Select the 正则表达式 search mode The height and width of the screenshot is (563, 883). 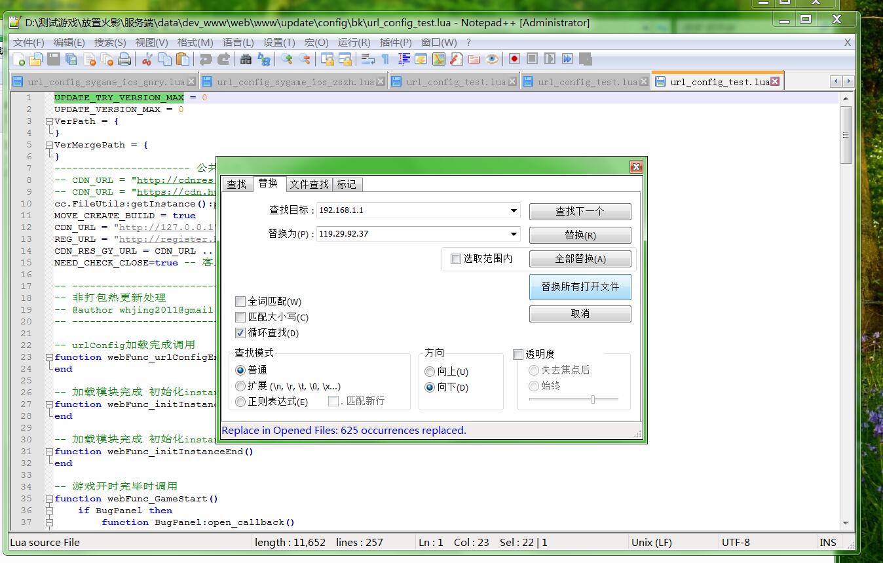coord(240,402)
